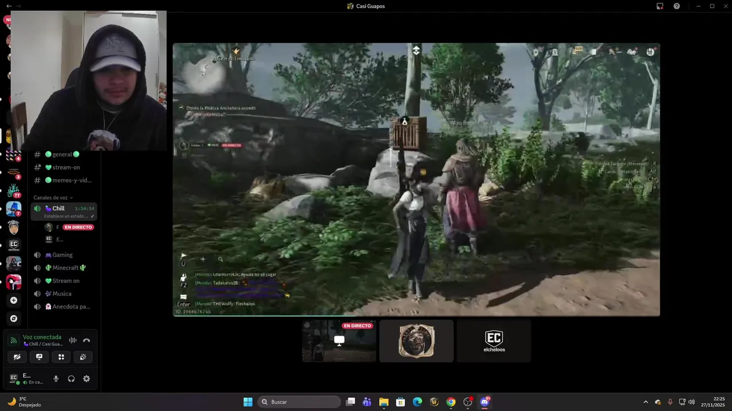Click the main game stream view
Viewport: 732px width, 411px height.
tap(416, 179)
